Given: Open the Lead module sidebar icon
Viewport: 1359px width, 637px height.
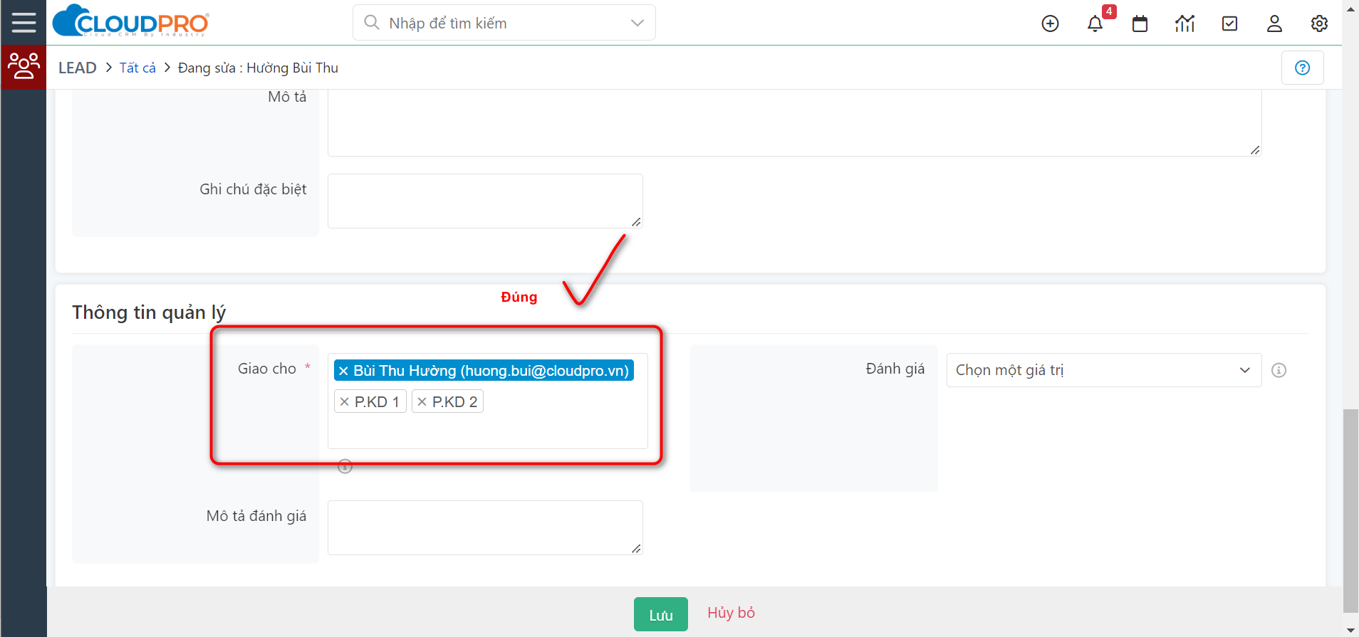Looking at the screenshot, I should (x=24, y=67).
